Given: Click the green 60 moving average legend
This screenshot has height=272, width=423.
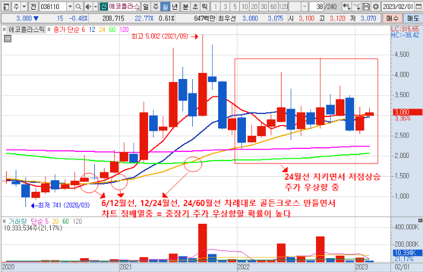Looking at the screenshot, I should [x=112, y=30].
